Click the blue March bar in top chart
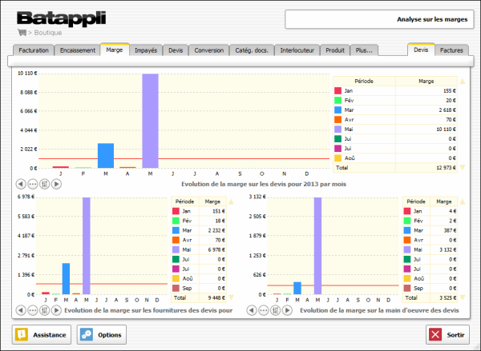This screenshot has height=351, width=481. coord(106,155)
